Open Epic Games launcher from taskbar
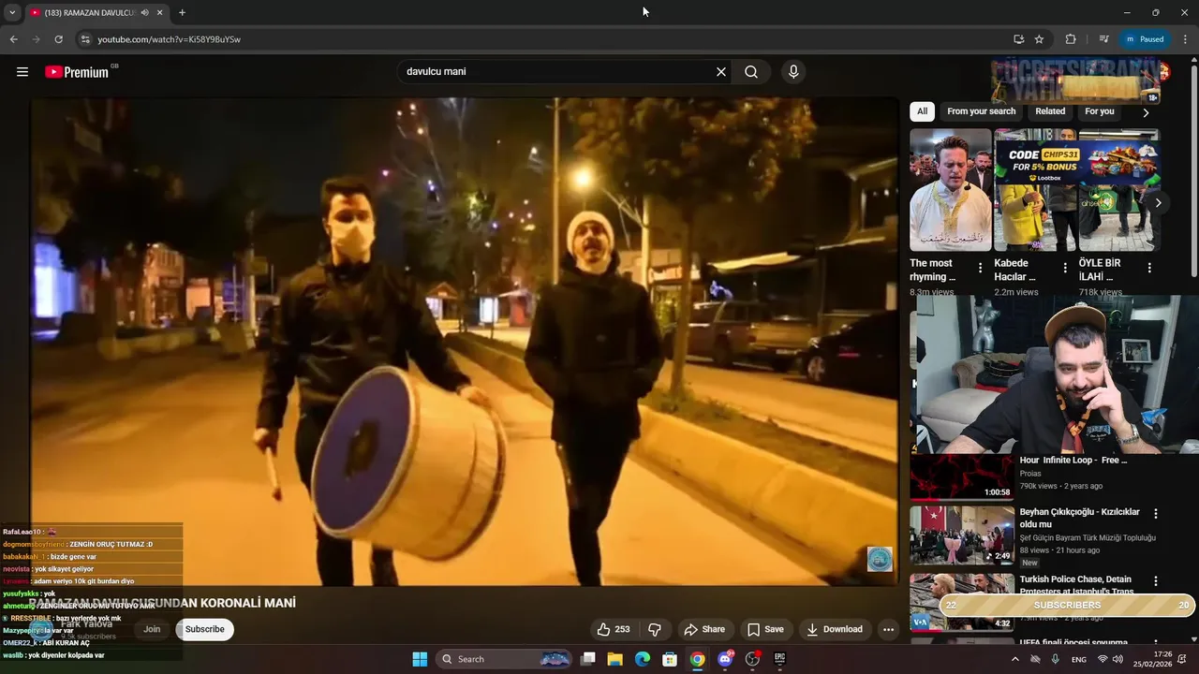 (779, 659)
